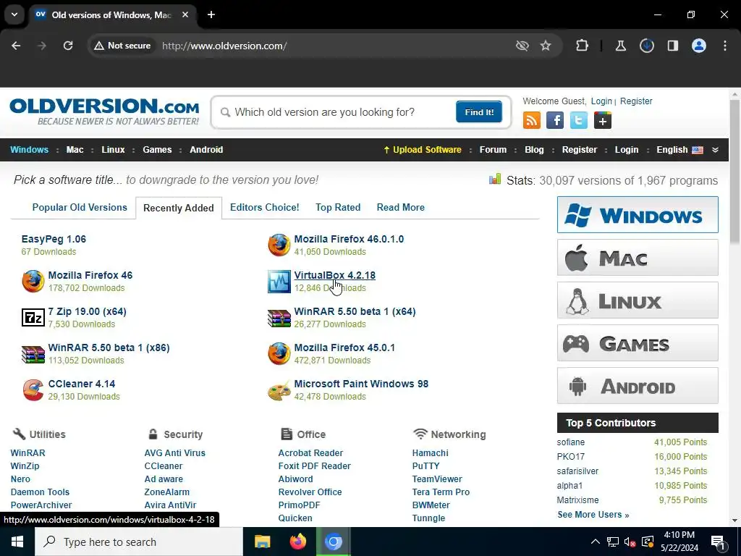Open the tab search dropdown arrow
741x556 pixels.
point(14,14)
